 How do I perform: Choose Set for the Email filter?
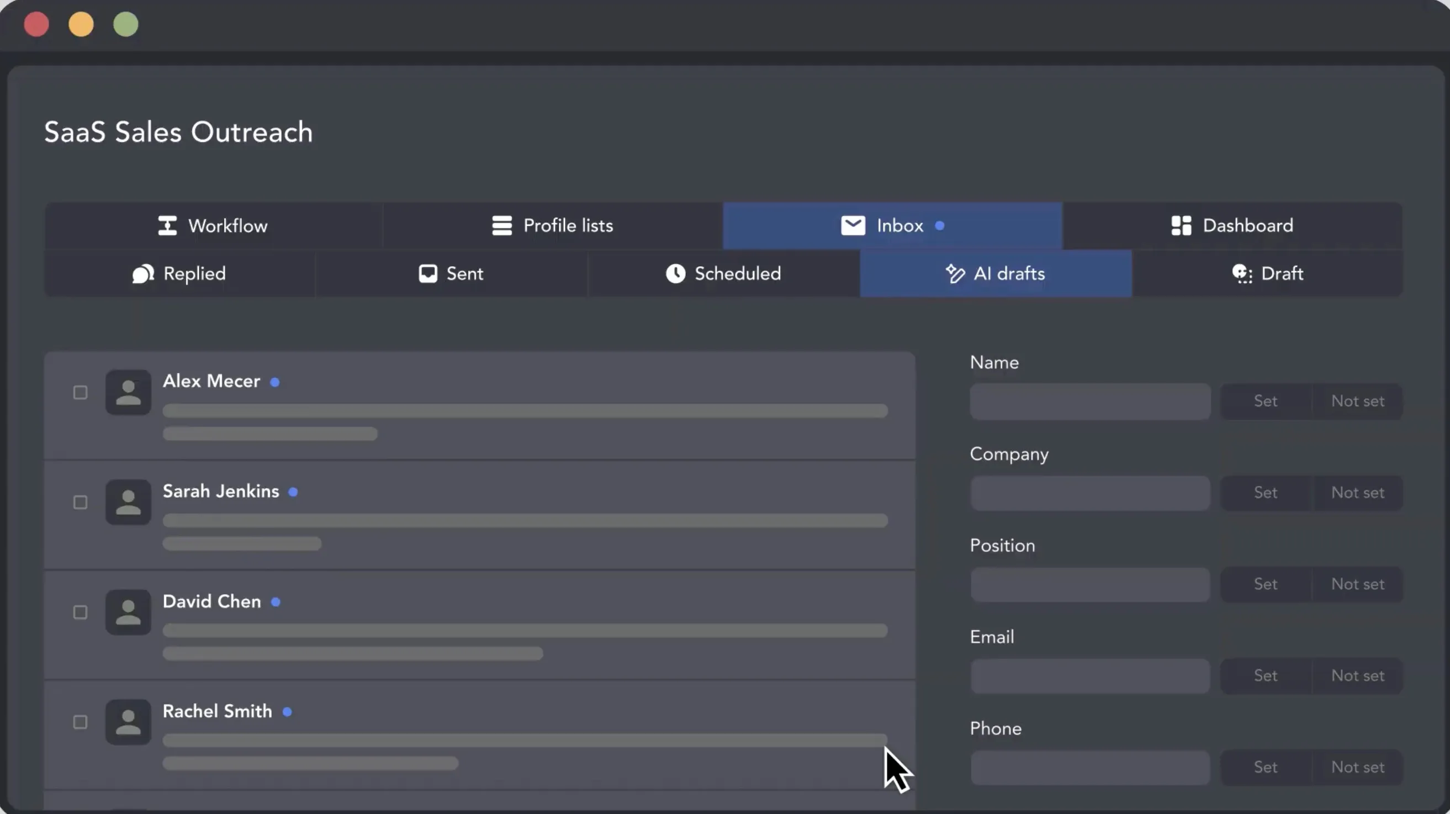click(x=1266, y=676)
